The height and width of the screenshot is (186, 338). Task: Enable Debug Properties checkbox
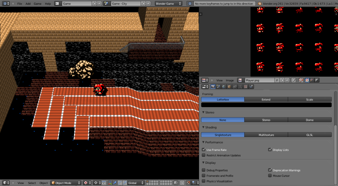click(x=204, y=170)
